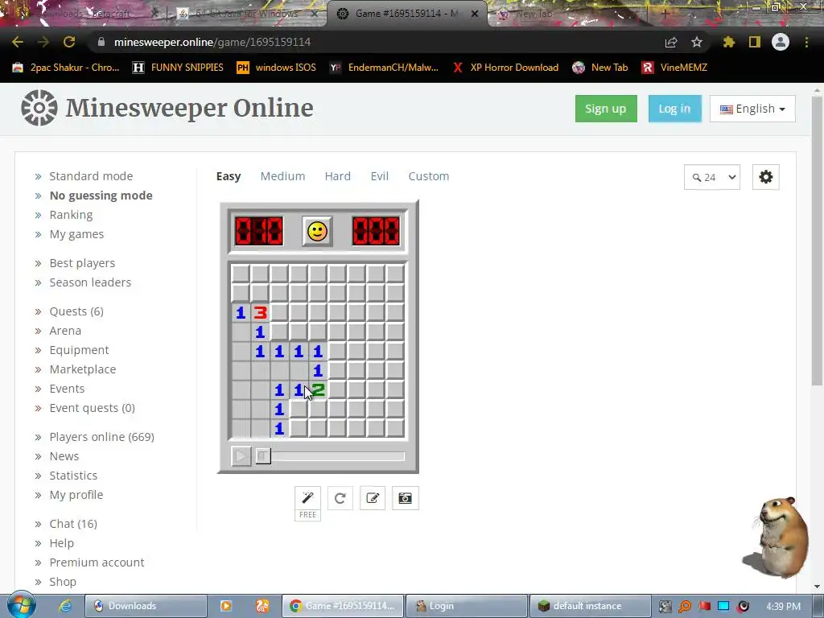Open the XP Horror Download bookmark
The width and height of the screenshot is (824, 618).
(x=505, y=68)
